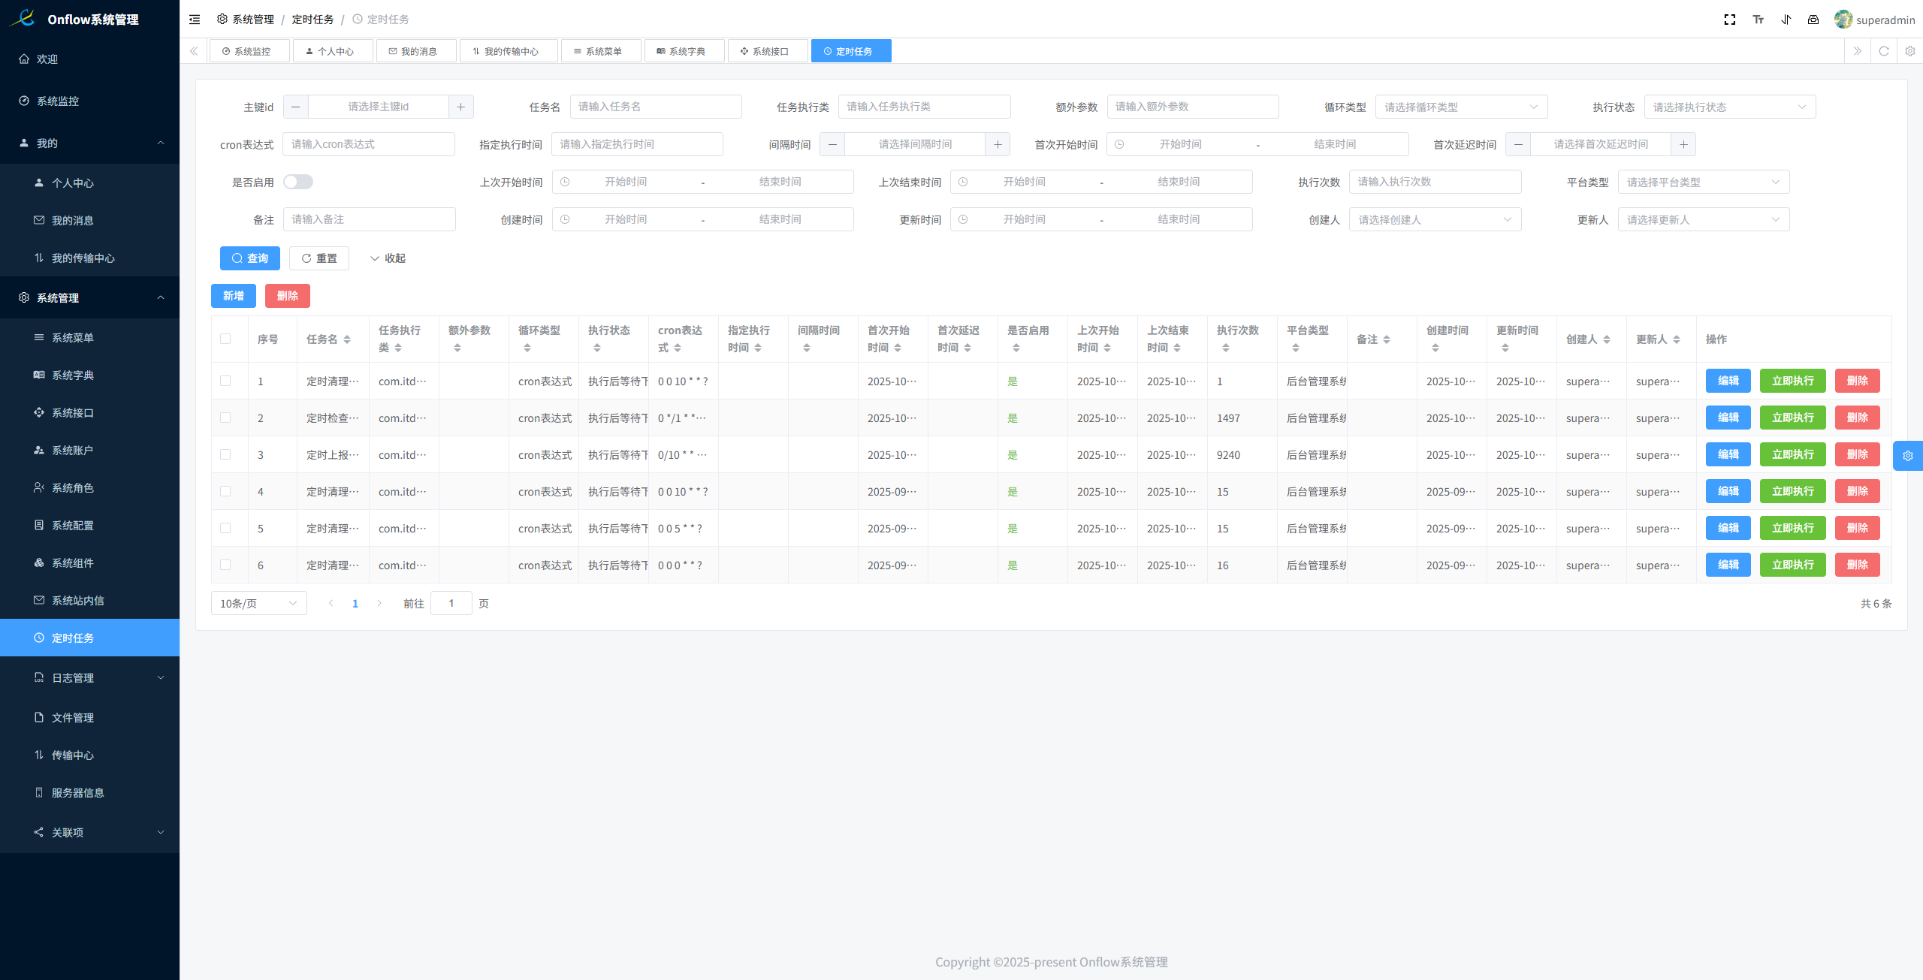1923x980 pixels.
Task: Click the sidebar collapse hamburger icon
Action: pyautogui.click(x=195, y=20)
